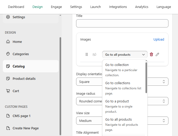This screenshot has height=136, width=178.
Task: Click the Home house icon
Action: 8,42
